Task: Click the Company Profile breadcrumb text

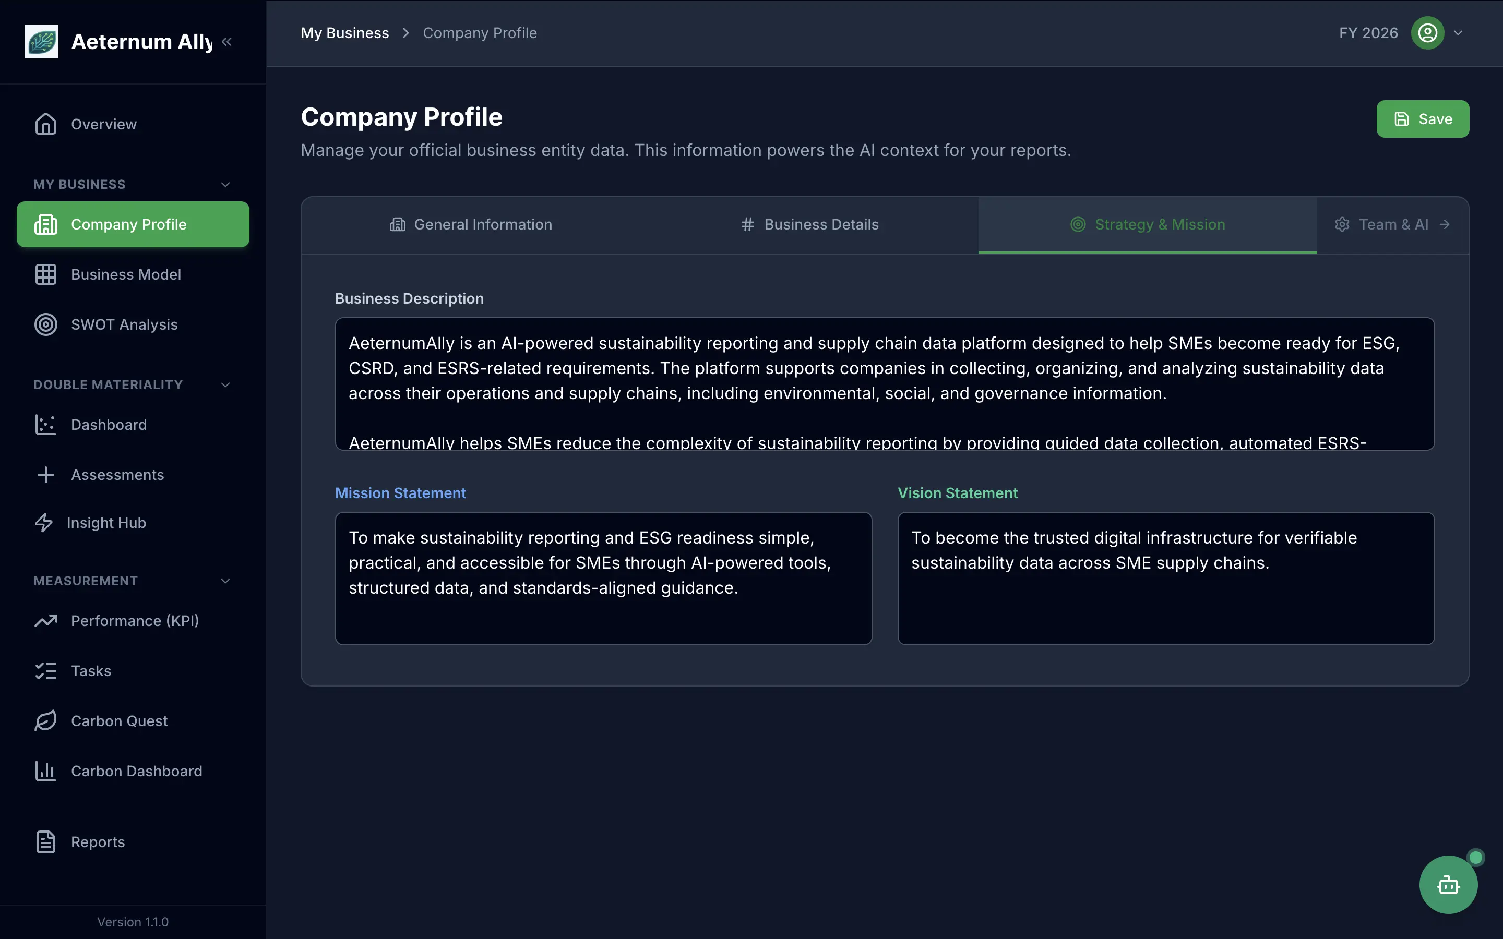Action: [x=480, y=33]
